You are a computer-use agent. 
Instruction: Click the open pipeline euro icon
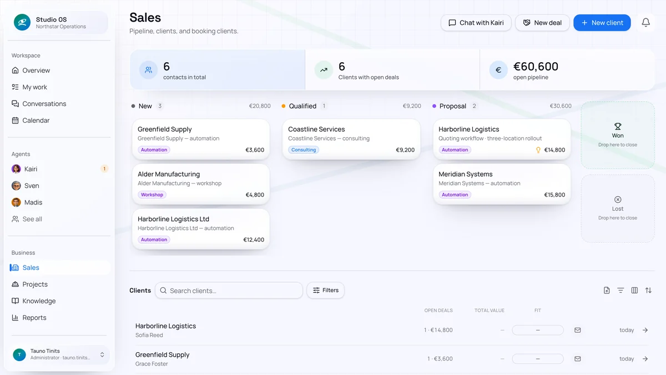click(x=498, y=70)
